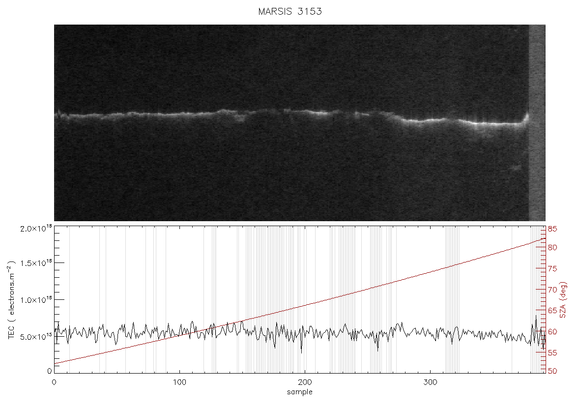This screenshot has width=580, height=408.
Task: Click the red SZA tick label '50'
Action: [552, 371]
